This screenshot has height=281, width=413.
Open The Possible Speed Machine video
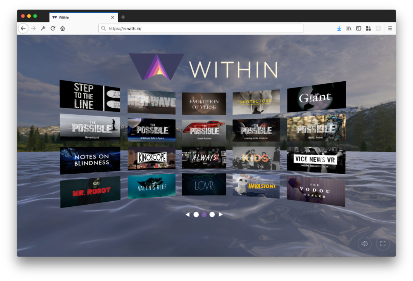(204, 131)
